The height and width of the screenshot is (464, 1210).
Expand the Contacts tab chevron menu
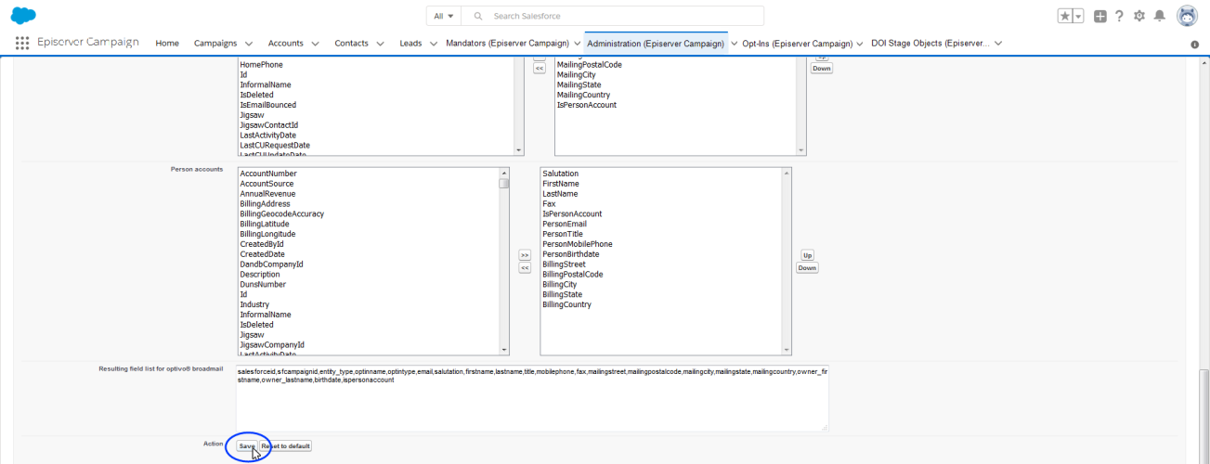point(381,44)
